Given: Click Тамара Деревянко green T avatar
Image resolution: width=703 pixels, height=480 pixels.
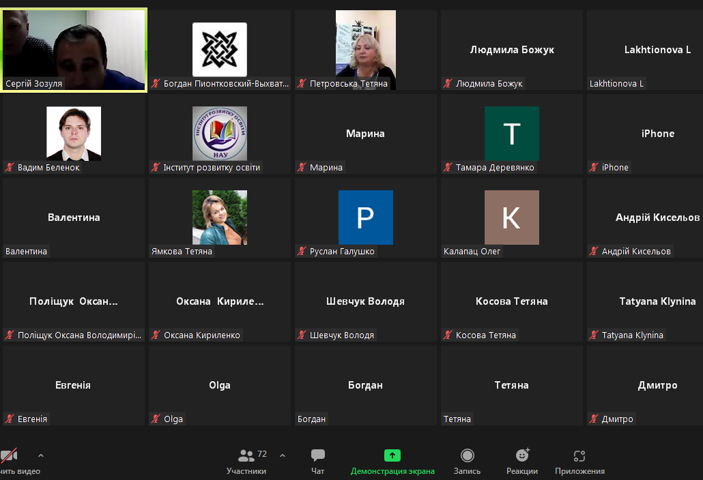Looking at the screenshot, I should pos(511,134).
